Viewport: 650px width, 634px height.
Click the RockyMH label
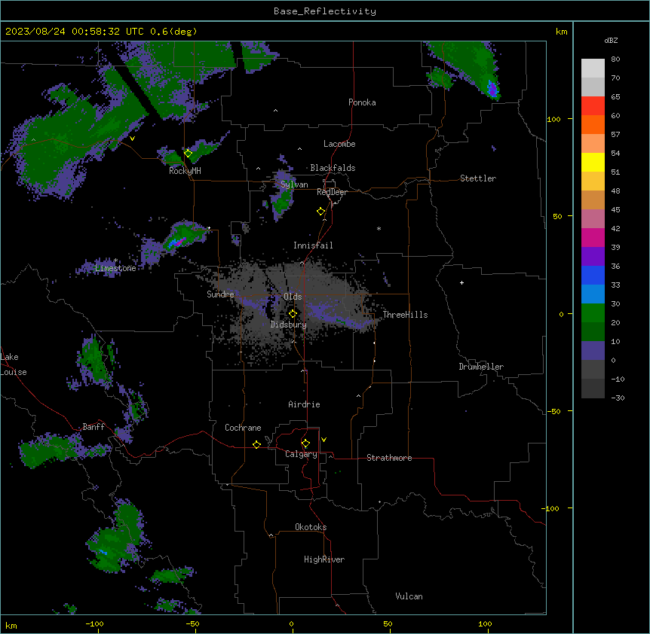(185, 171)
